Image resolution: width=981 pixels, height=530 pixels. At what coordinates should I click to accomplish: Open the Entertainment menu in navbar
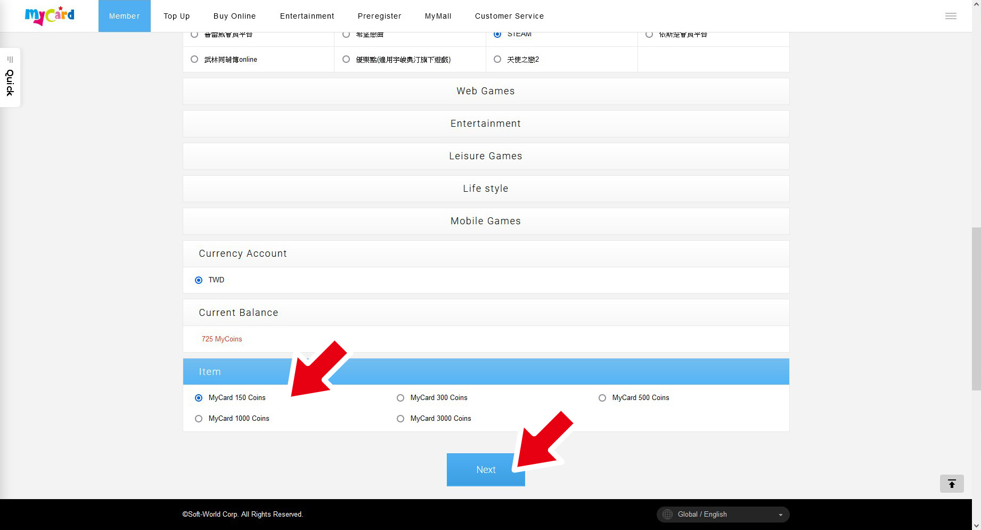(307, 16)
